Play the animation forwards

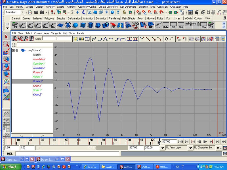pyautogui.click(x=205, y=141)
